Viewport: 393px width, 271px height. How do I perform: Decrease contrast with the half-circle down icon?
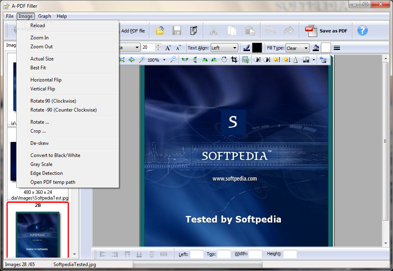(x=267, y=60)
